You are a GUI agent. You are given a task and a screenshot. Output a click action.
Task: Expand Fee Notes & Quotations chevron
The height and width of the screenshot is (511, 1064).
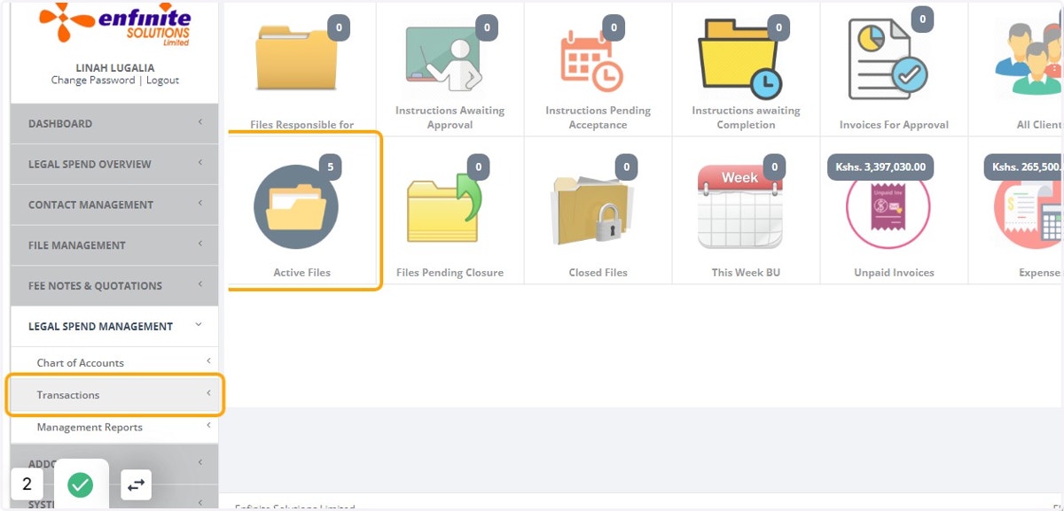200,285
